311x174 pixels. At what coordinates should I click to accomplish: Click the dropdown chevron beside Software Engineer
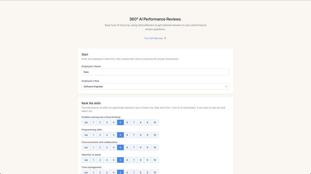[226, 86]
